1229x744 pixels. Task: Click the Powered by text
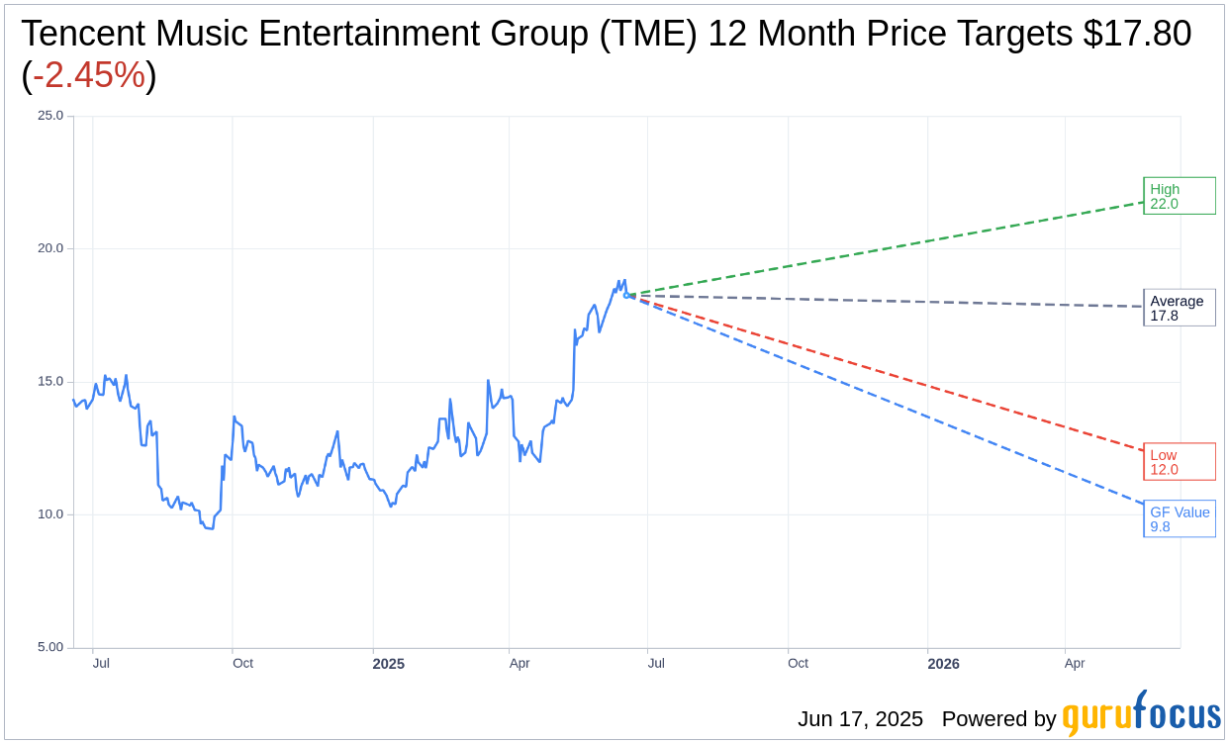coord(998,719)
